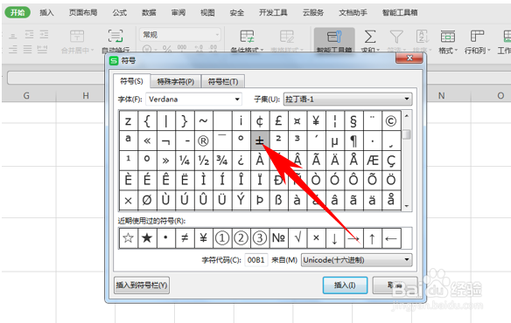Image resolution: width=511 pixels, height=323 pixels.
Task: Choose the registered ® symbol
Action: coord(203,141)
